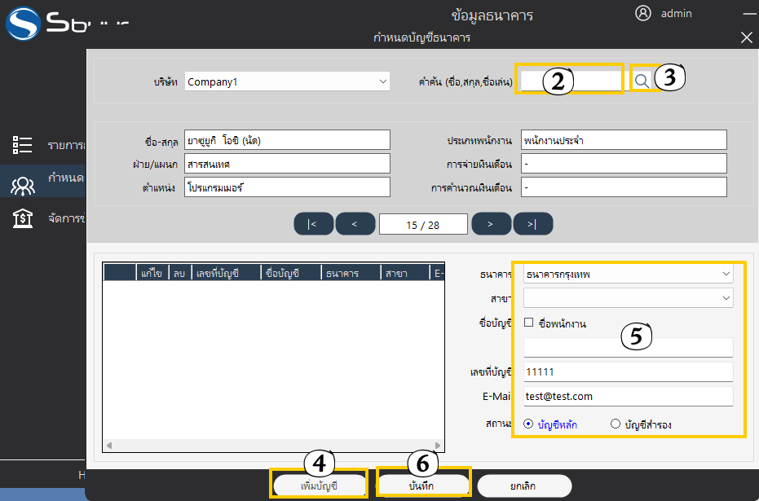Click the เลขที่บัญชี column header

[225, 274]
